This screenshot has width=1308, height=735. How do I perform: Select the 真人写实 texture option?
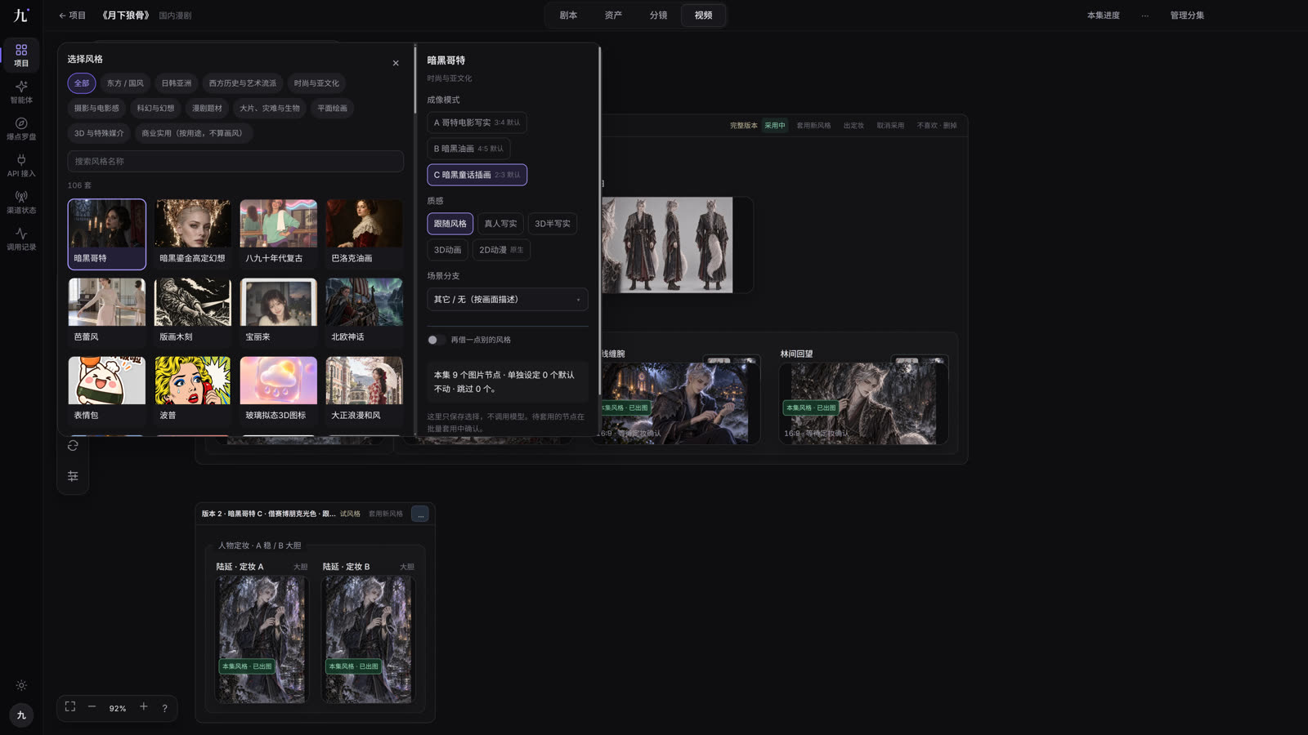500,224
